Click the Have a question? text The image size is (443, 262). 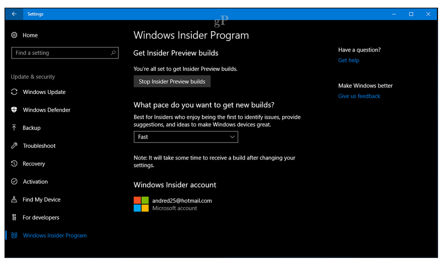(359, 50)
